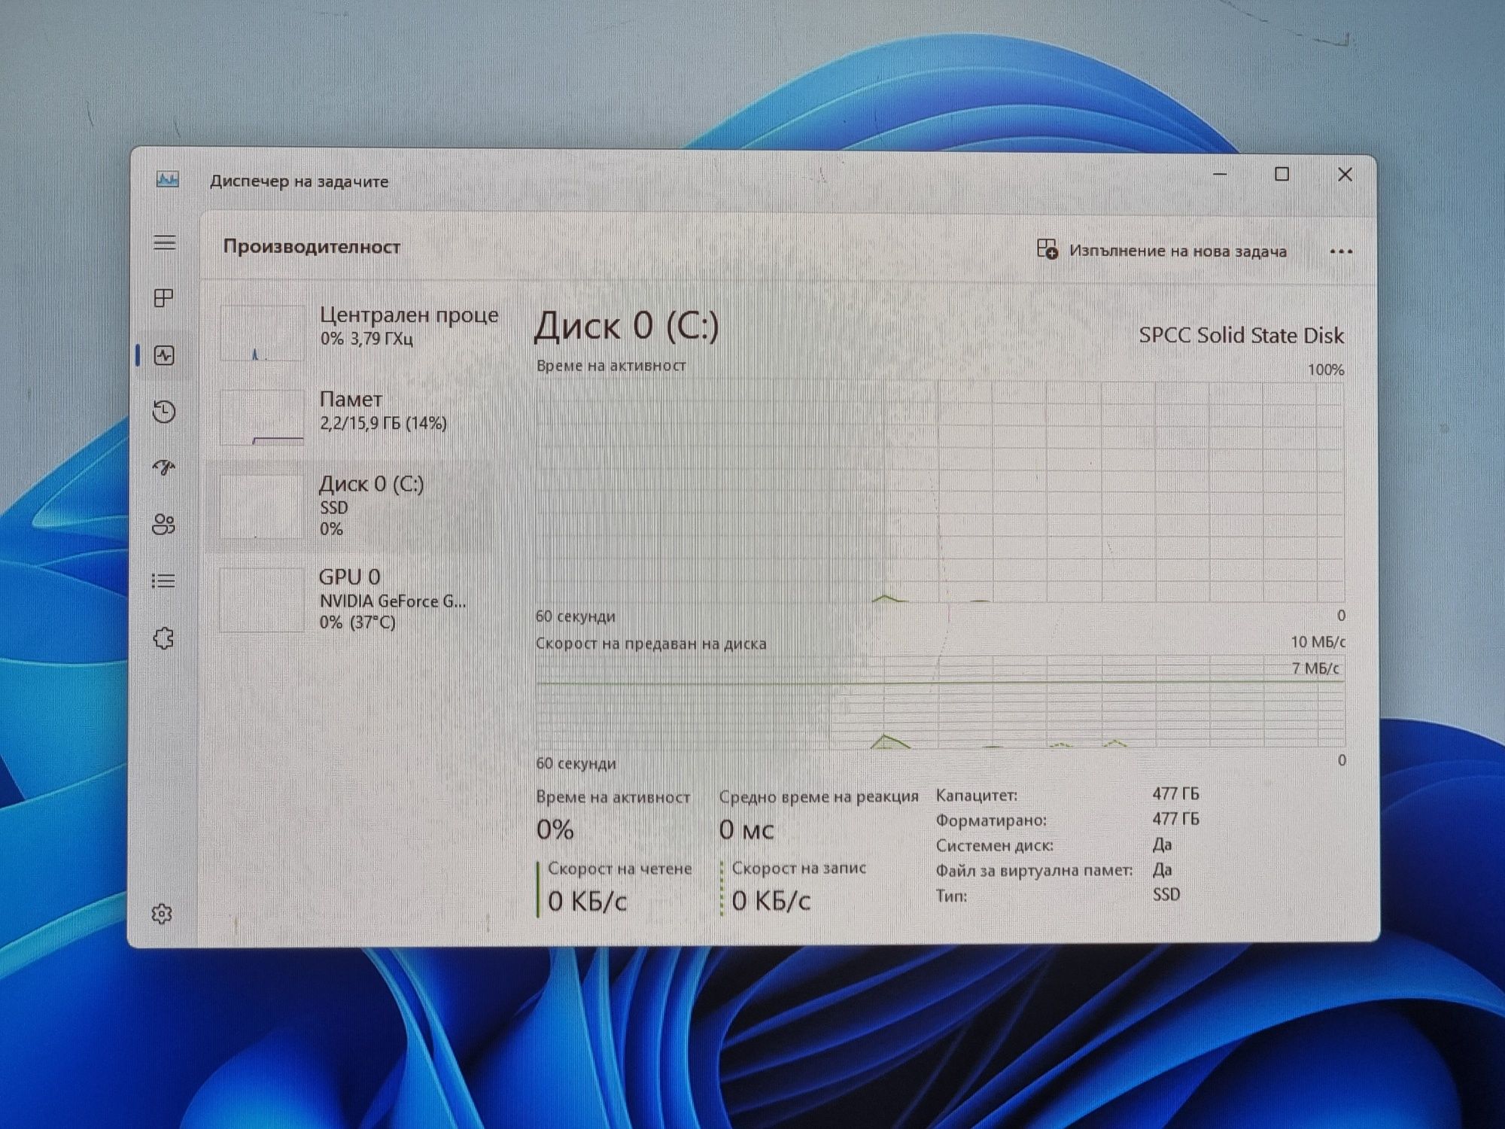
Task: Minimize the Task Manager window
Action: [1220, 175]
